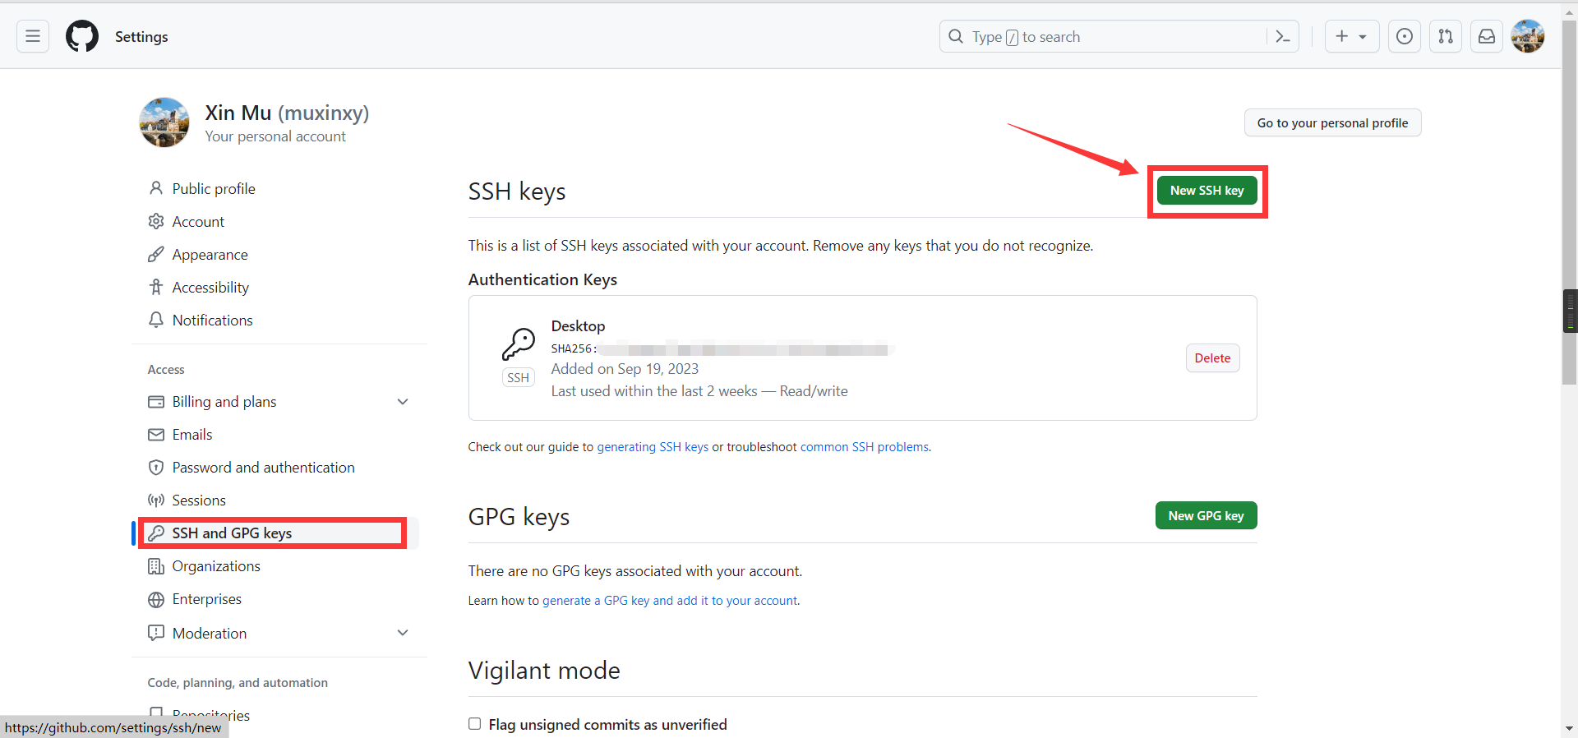Viewport: 1578px width, 738px height.
Task: Delete the Desktop SSH key
Action: (1212, 358)
